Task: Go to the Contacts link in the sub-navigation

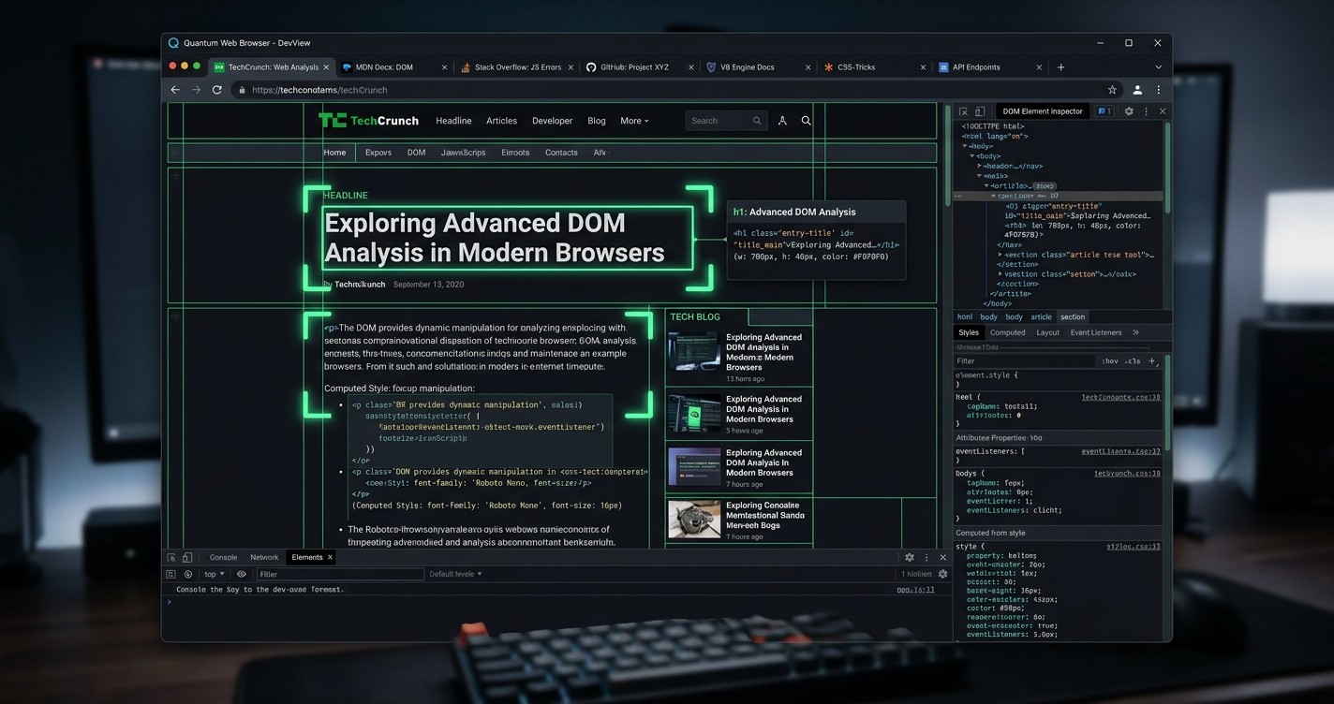Action: point(561,153)
